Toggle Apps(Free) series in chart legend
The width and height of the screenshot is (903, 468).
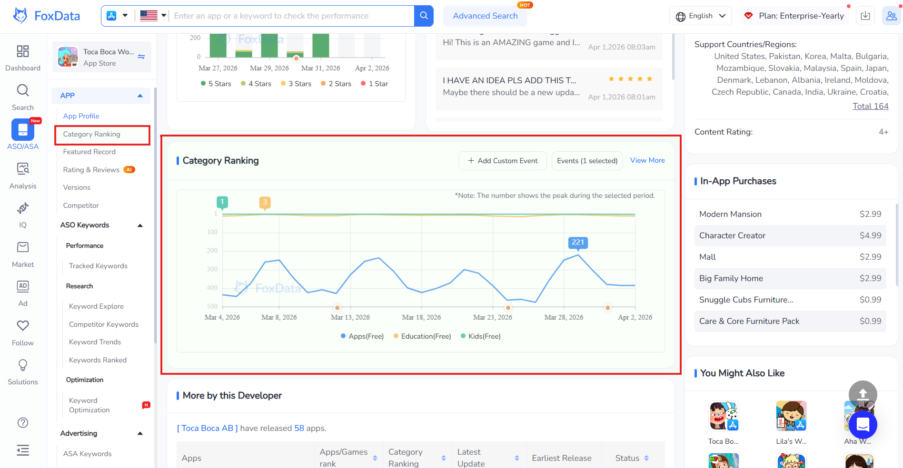[x=362, y=336]
